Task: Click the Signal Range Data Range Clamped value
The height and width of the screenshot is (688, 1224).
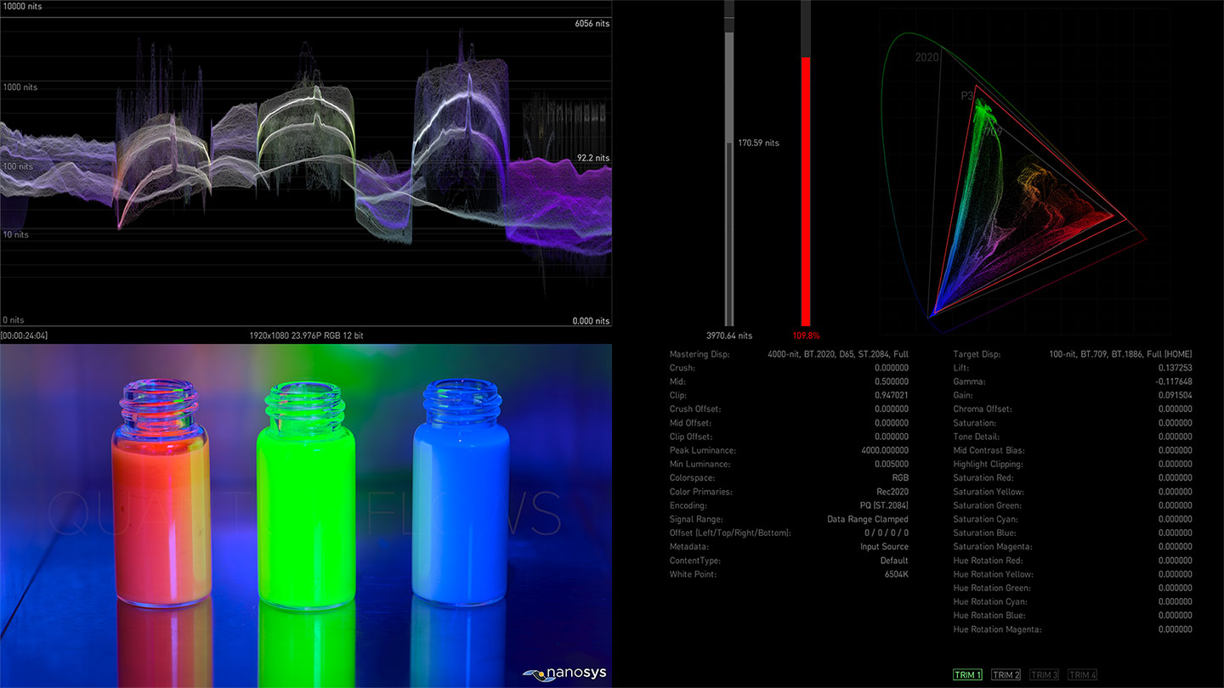Action: 867,519
